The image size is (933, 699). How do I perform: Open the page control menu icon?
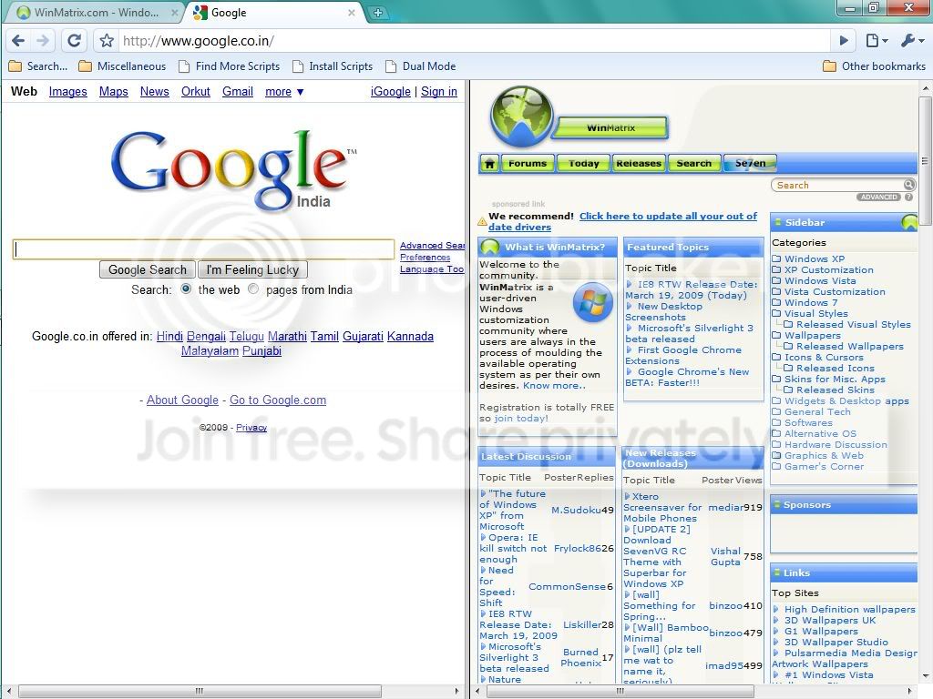(x=877, y=40)
